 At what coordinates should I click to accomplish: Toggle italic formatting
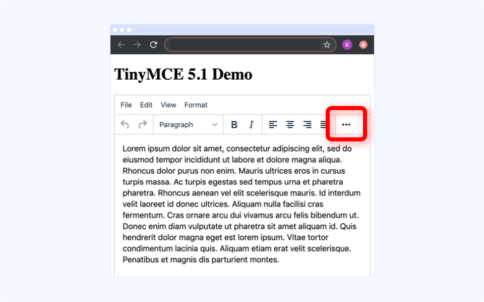coord(251,125)
